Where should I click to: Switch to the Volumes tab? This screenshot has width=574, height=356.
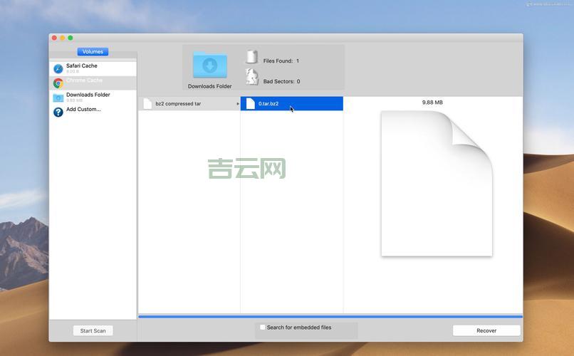pyautogui.click(x=93, y=52)
